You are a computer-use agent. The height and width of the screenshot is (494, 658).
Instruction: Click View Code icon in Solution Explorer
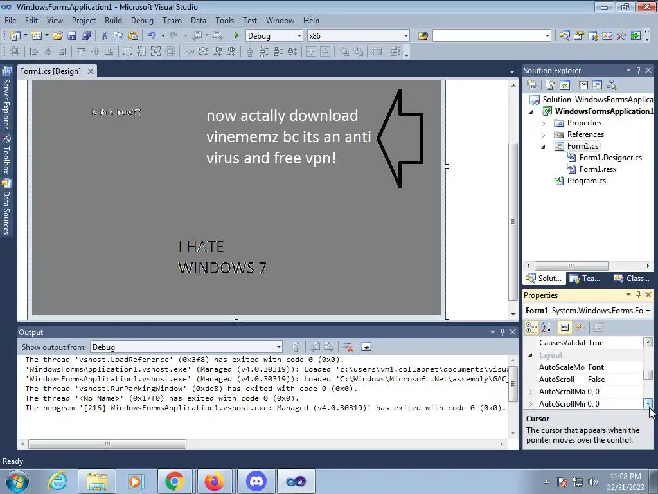tap(583, 86)
